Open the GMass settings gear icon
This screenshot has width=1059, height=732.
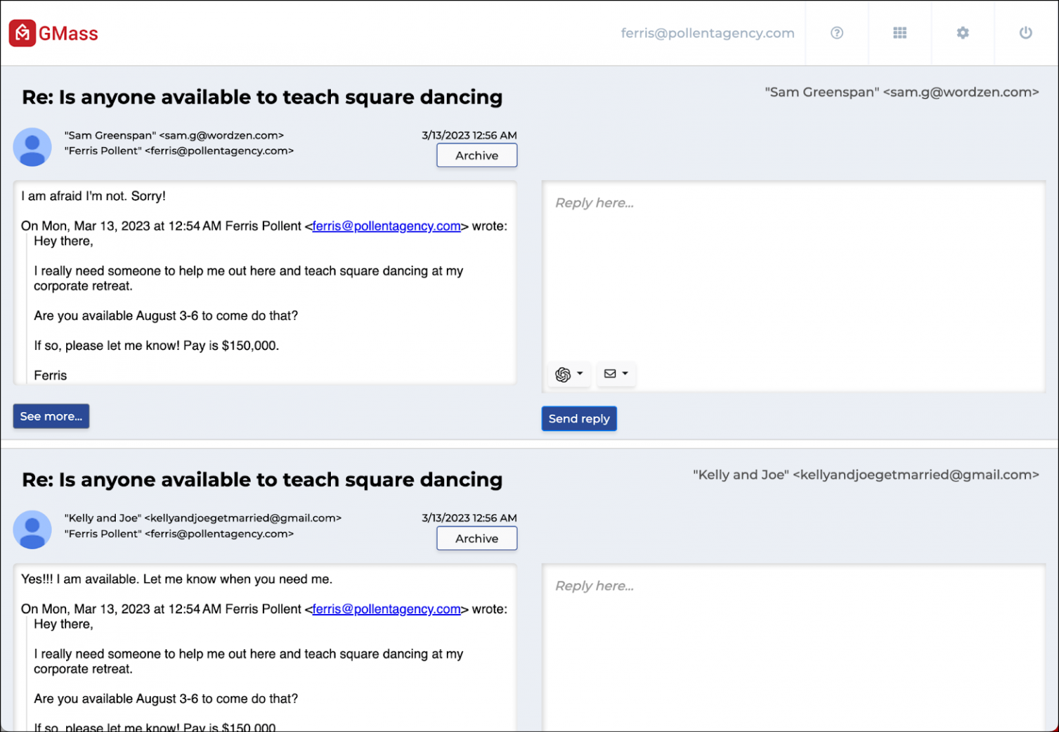(x=962, y=32)
